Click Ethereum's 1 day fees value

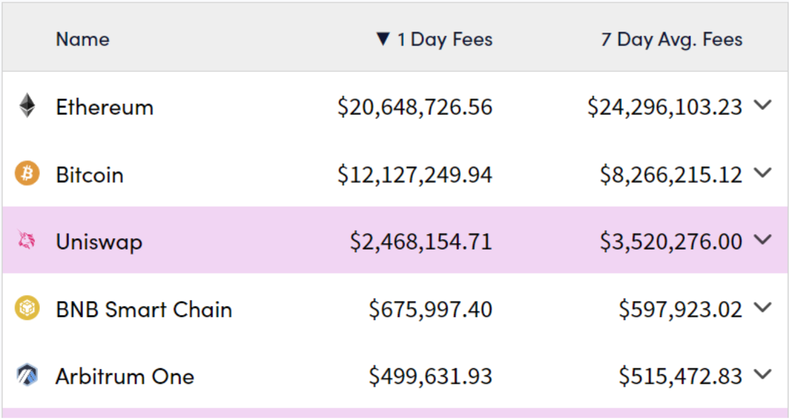(x=415, y=107)
